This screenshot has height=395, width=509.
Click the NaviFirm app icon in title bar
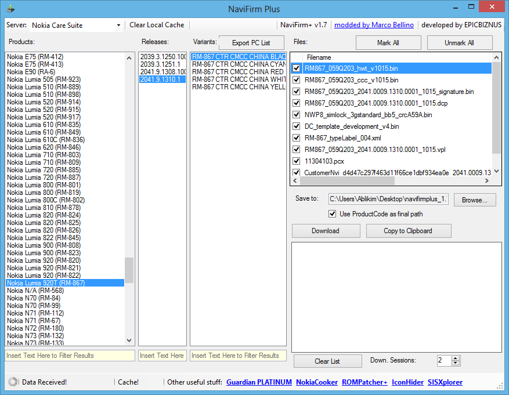point(10,9)
